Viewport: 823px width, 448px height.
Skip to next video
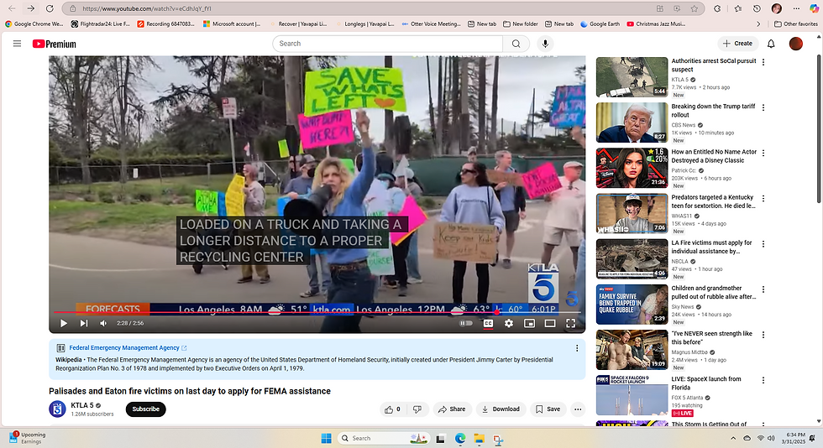[x=83, y=323]
